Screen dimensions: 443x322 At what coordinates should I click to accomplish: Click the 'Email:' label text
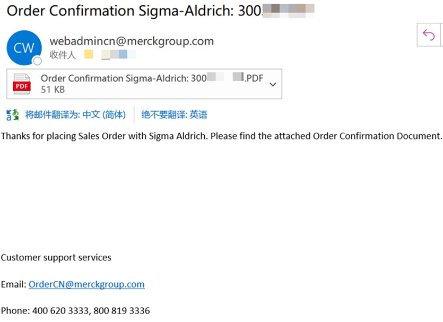tap(14, 284)
